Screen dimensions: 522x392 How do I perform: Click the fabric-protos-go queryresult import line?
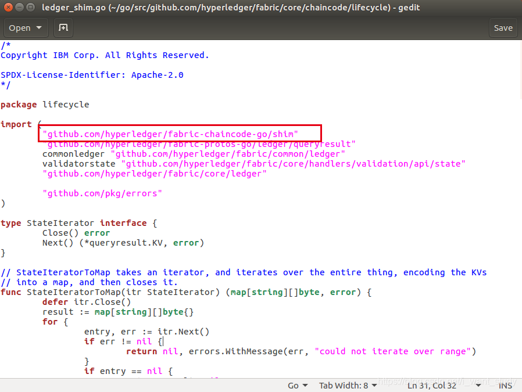point(199,144)
